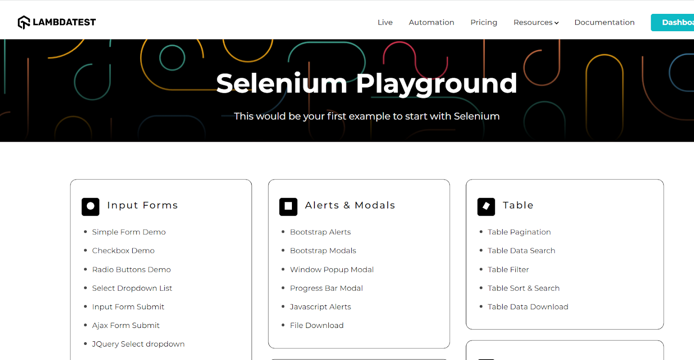694x360 pixels.
Task: Click the Input Forms card icon
Action: 90,207
